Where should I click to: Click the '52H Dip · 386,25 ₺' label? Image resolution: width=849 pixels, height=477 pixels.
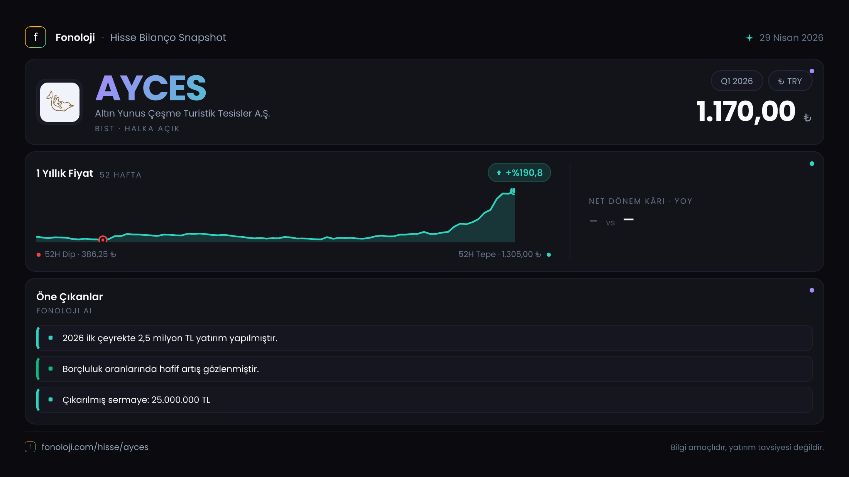coord(80,254)
